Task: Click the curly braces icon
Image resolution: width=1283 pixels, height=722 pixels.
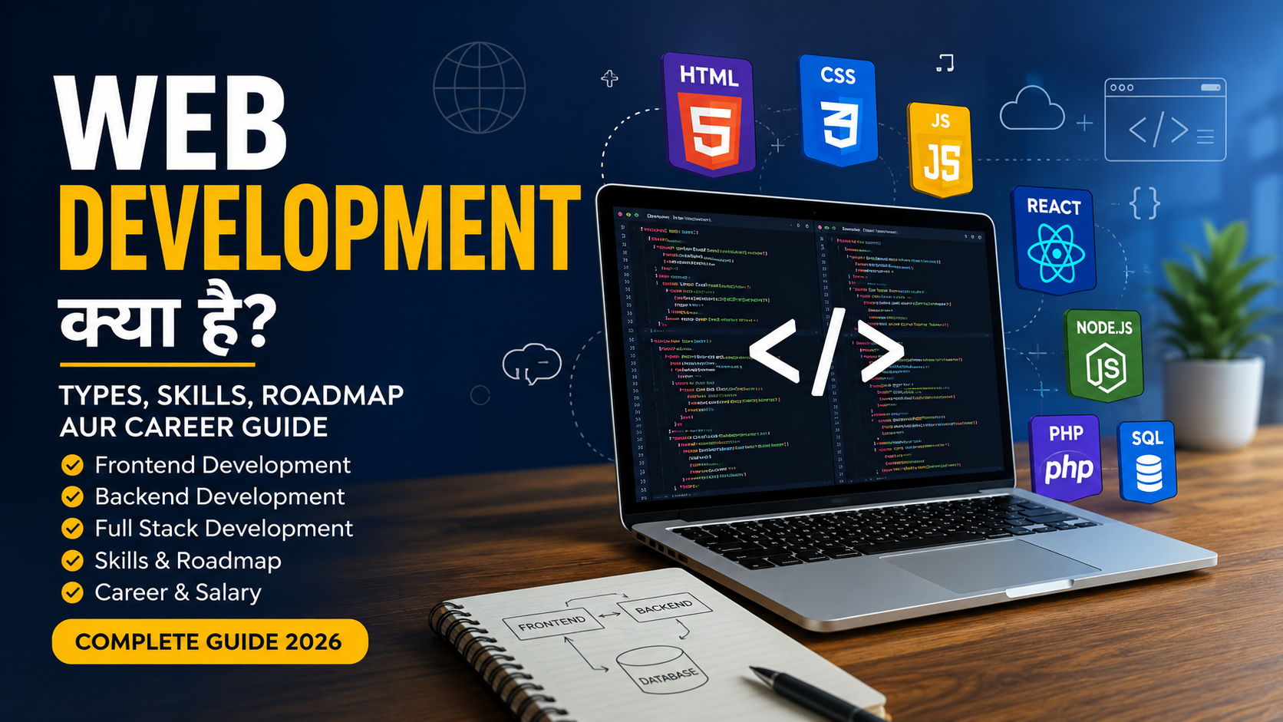Action: (1144, 203)
